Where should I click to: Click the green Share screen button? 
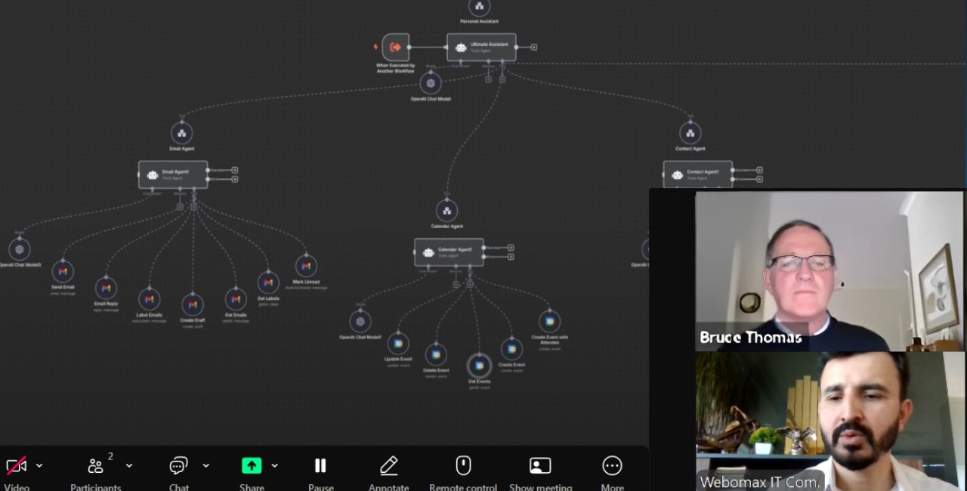tap(252, 466)
